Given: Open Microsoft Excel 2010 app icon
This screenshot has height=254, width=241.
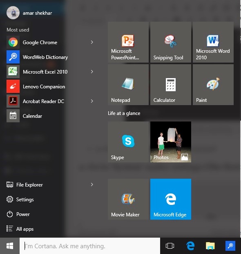Looking at the screenshot, I should (x=13, y=72).
